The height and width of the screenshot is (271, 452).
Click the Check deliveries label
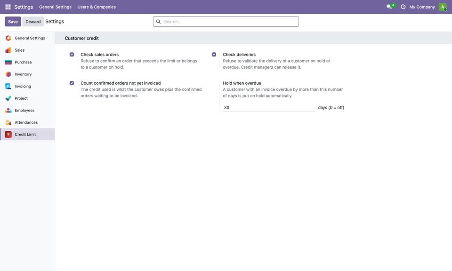239,55
